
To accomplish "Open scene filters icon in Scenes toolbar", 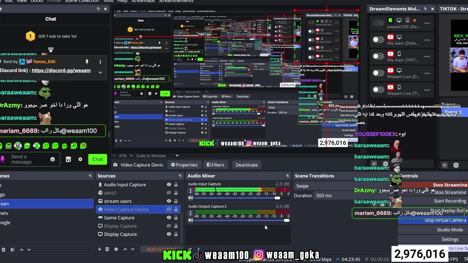I will coord(12,249).
